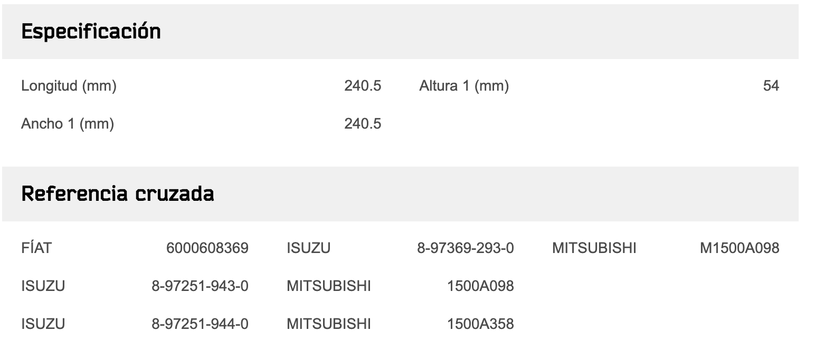This screenshot has width=815, height=350.
Task: Click ISUZU brand beside 8-97251-943-0
Action: point(43,286)
